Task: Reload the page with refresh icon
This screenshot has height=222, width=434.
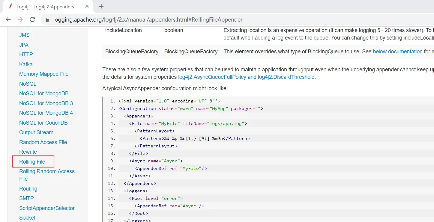Action: click(32, 19)
